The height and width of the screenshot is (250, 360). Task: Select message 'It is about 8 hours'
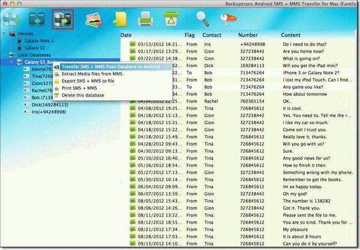[302, 236]
